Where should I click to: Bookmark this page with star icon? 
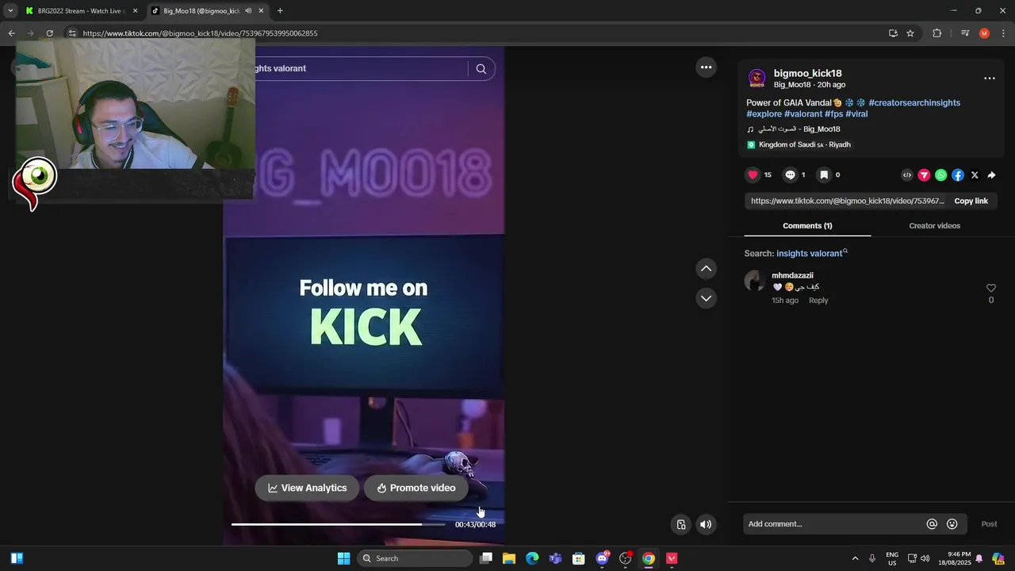(910, 33)
